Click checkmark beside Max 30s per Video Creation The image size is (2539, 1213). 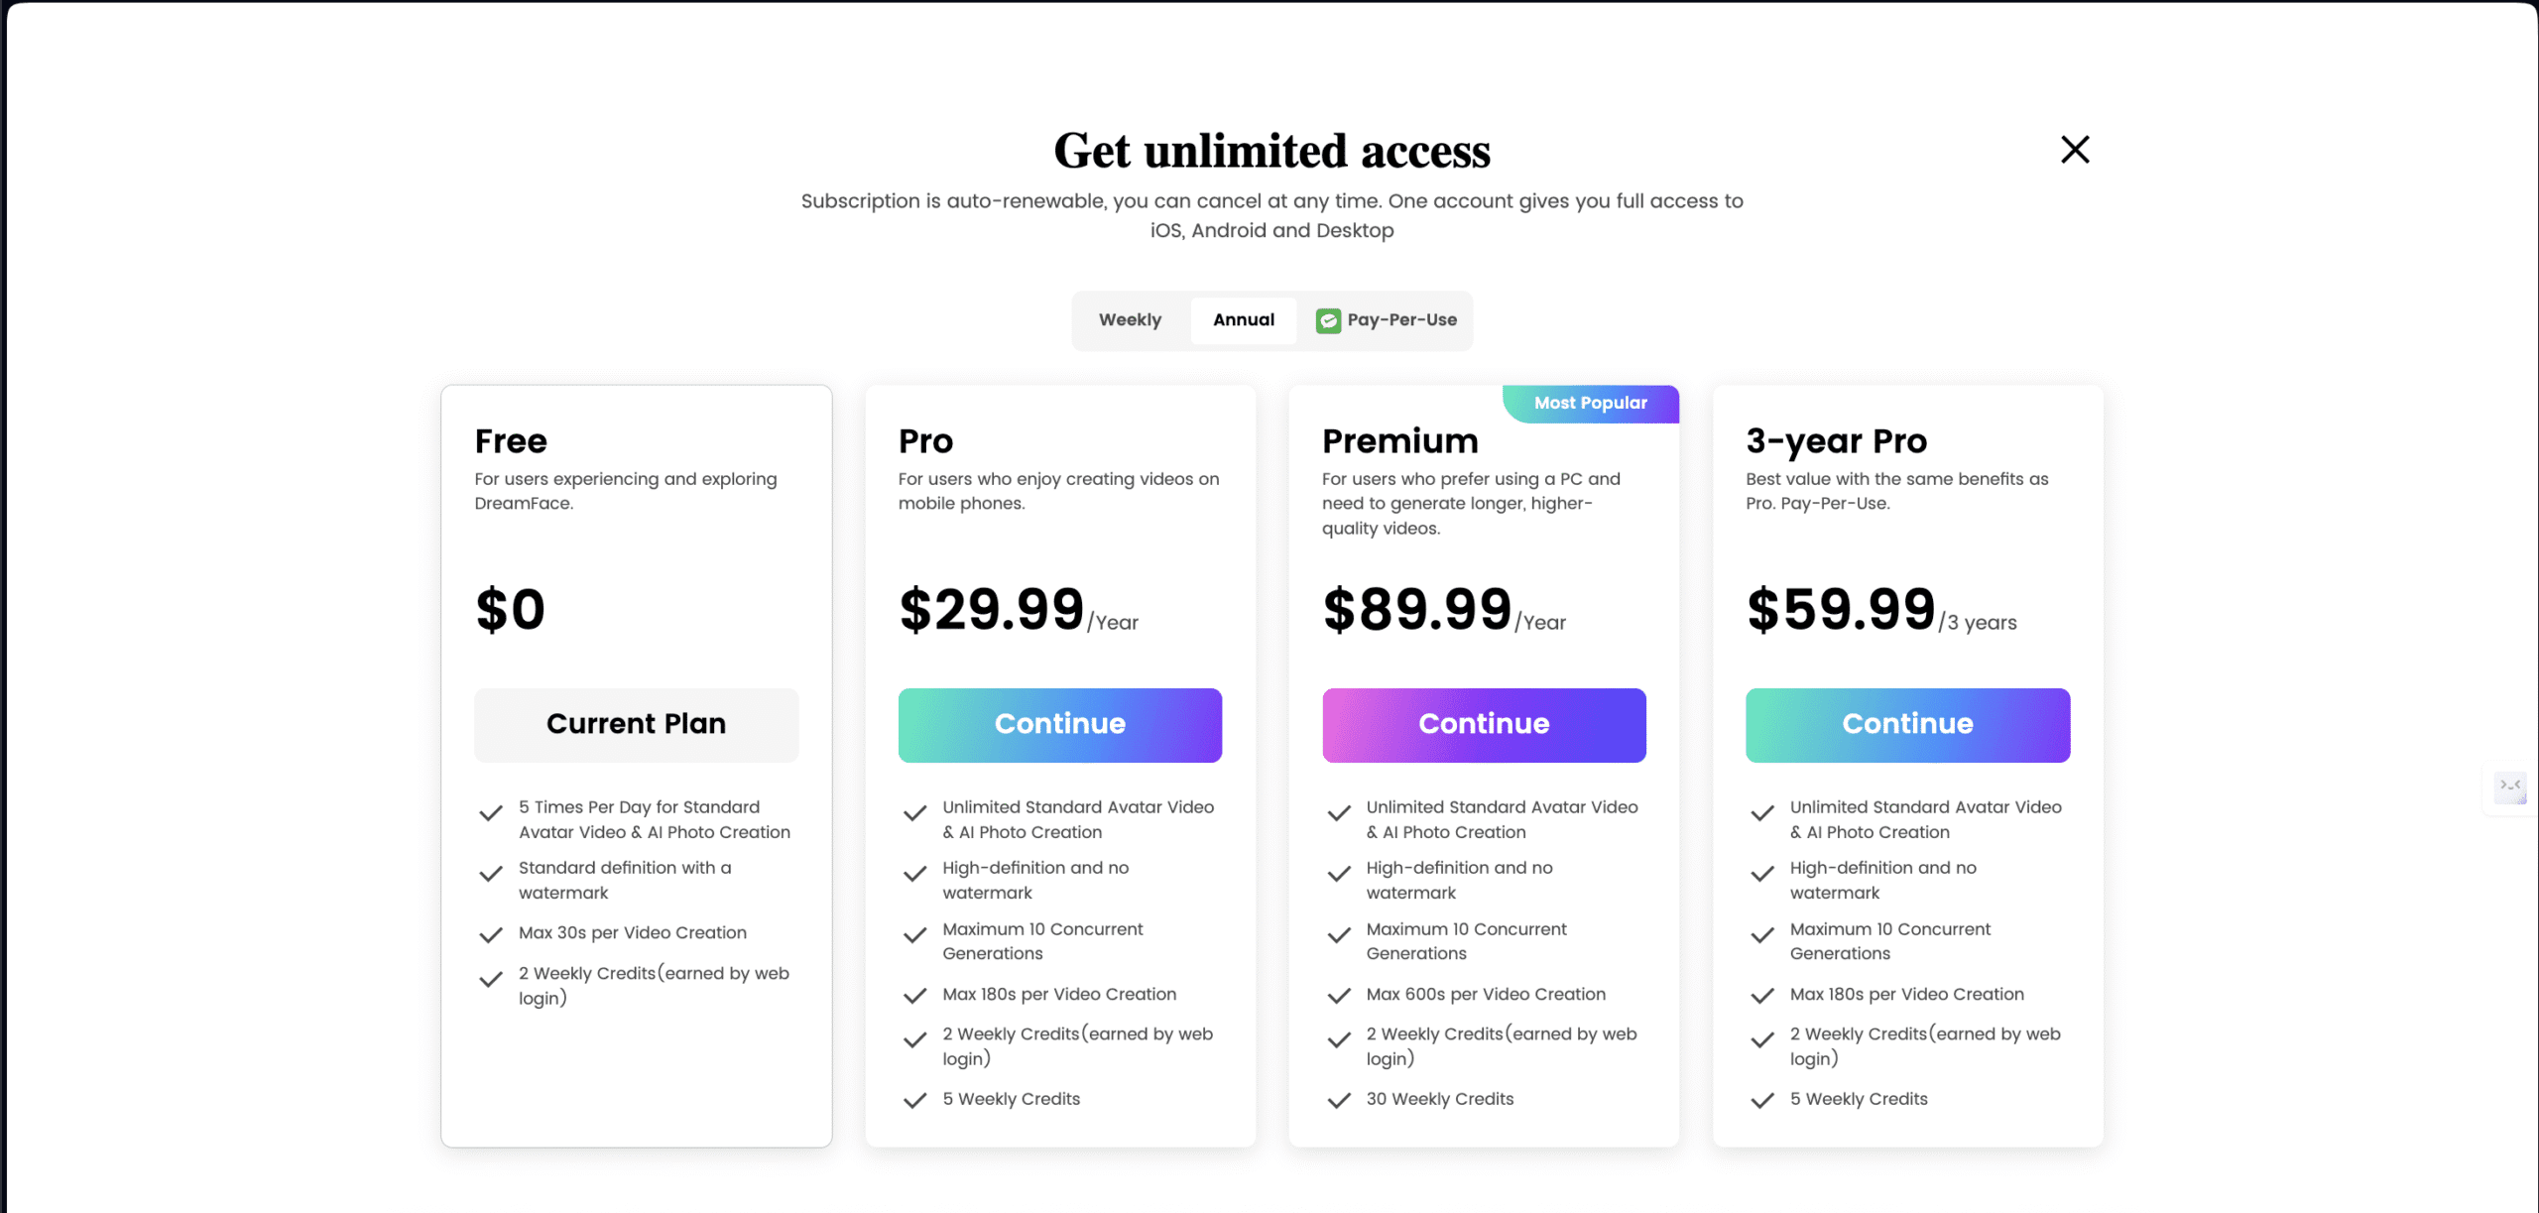491,935
